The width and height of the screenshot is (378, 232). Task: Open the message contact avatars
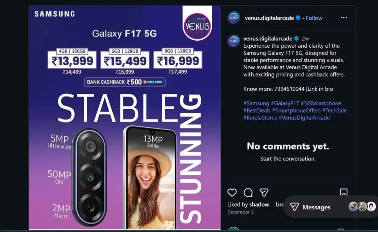click(362, 207)
